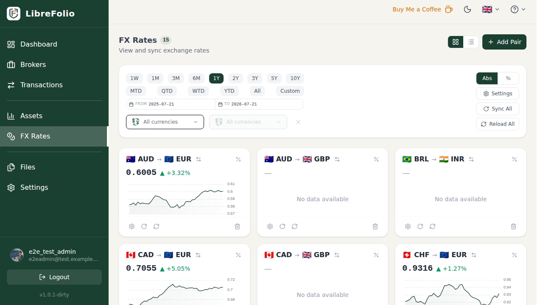Click the Add Pair button
543x305 pixels.
[x=504, y=42]
